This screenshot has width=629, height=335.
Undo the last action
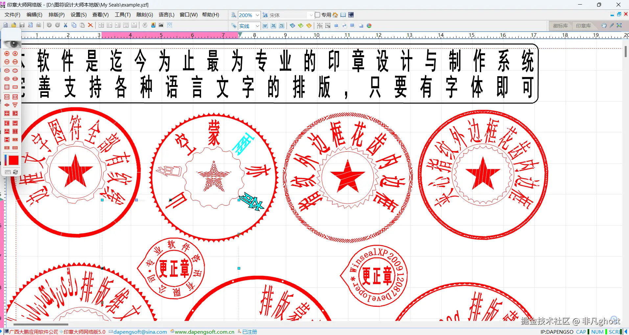click(x=49, y=25)
